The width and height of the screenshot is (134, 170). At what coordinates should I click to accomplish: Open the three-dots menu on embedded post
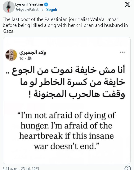point(122,52)
